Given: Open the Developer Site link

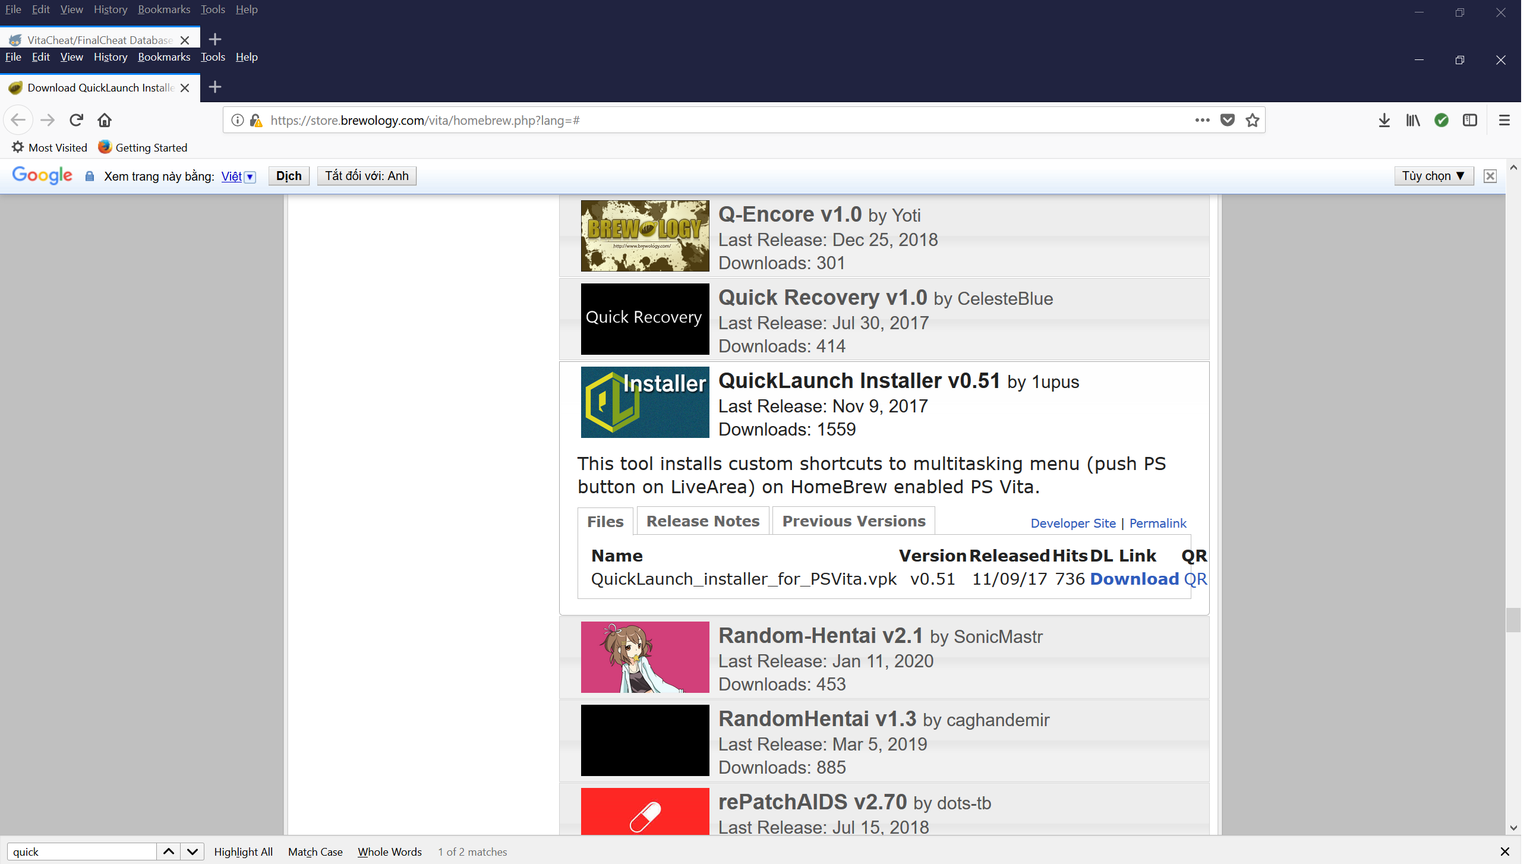Looking at the screenshot, I should 1073,523.
